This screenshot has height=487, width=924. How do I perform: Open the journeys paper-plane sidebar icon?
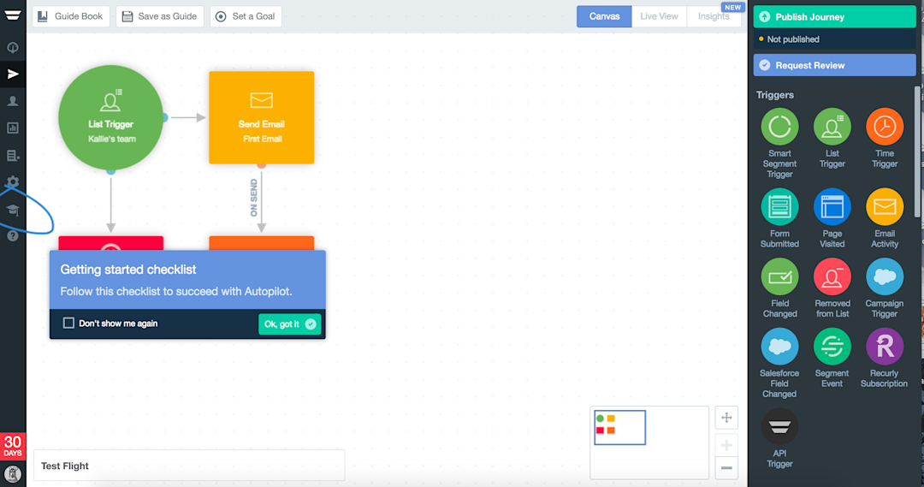[12, 74]
